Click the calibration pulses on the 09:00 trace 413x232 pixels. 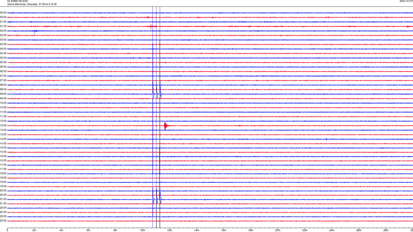157,94
